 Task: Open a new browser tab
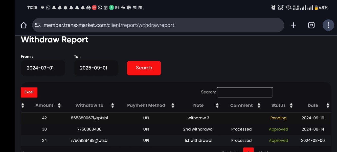pyautogui.click(x=293, y=25)
